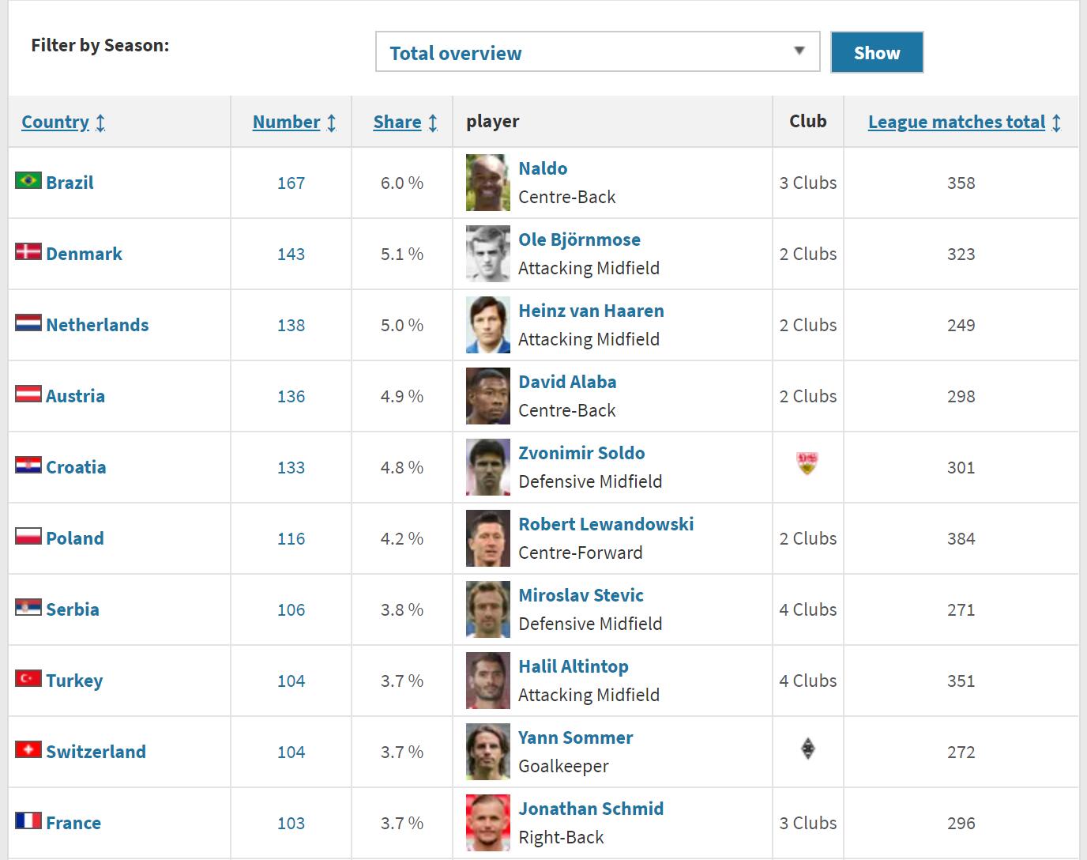This screenshot has width=1087, height=860.
Task: Open the Yann Sommer player link
Action: [x=575, y=737]
